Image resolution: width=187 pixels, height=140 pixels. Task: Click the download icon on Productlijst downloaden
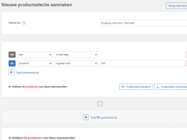point(158,87)
